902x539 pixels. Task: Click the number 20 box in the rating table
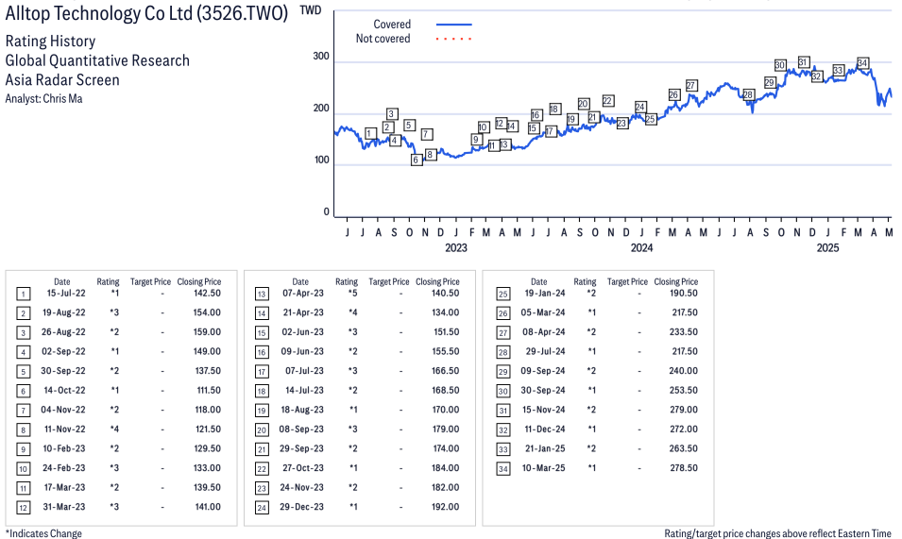[x=262, y=430]
